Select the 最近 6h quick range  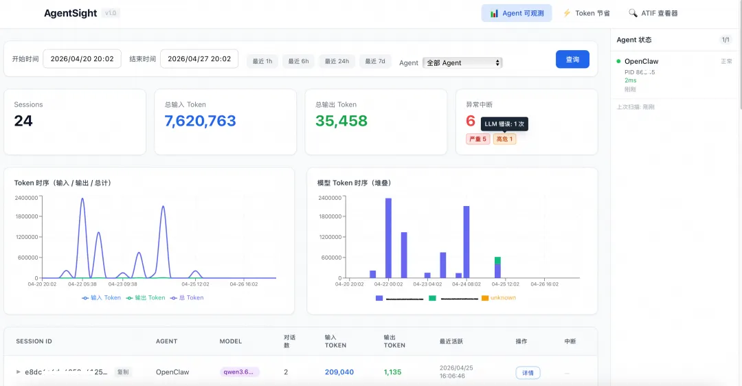tap(298, 61)
